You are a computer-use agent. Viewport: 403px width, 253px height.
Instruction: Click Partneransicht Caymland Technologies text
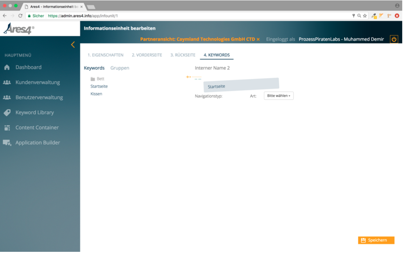point(197,39)
